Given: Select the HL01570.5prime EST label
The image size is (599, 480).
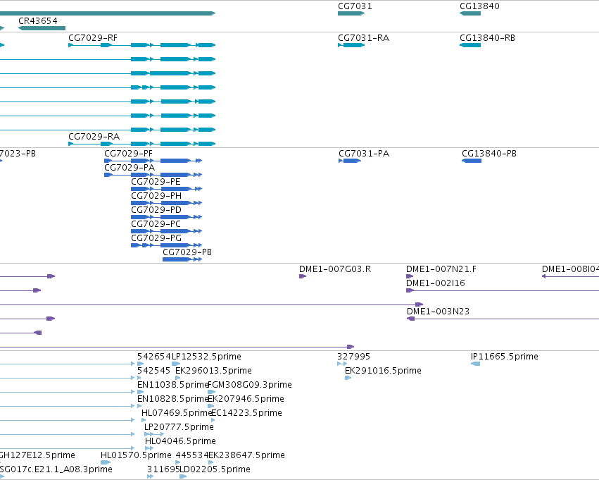Looking at the screenshot, I should pos(136,455).
